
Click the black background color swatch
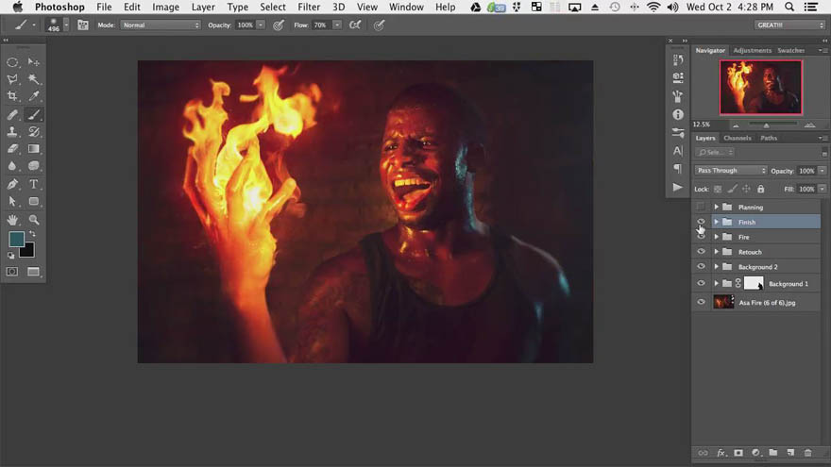pyautogui.click(x=28, y=251)
